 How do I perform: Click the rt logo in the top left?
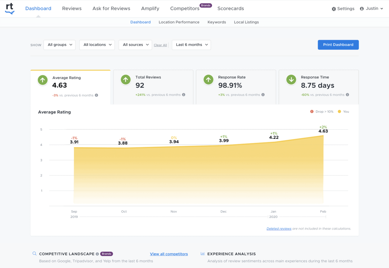9,9
